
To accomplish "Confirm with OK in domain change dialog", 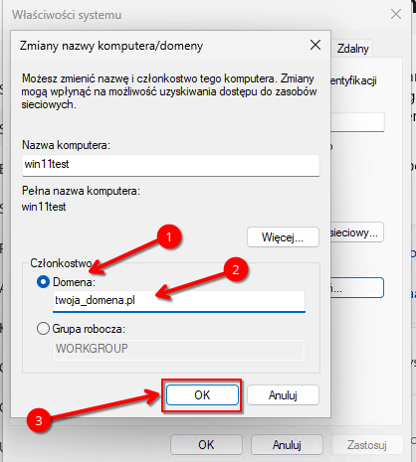I will click(x=202, y=394).
